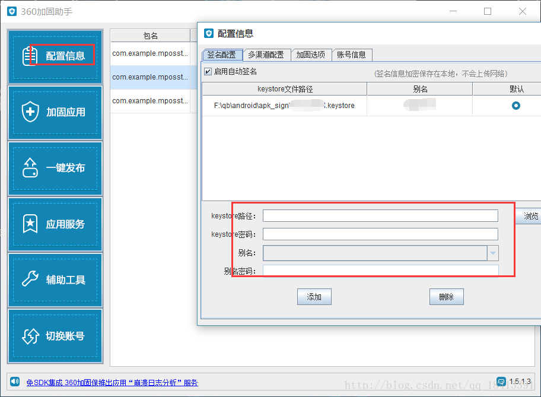Click the 配置信息 dialog shield icon
The width and height of the screenshot is (541, 397).
pyautogui.click(x=209, y=33)
